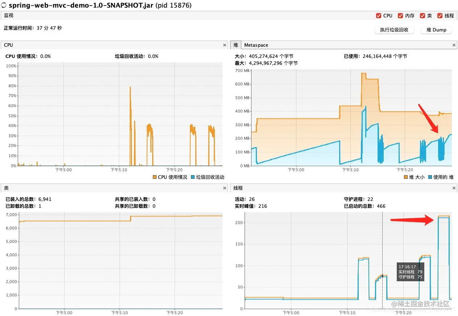This screenshot has height=316, width=458.
Task: Click the 已卸载的总数 1 text
Action: [x=23, y=206]
